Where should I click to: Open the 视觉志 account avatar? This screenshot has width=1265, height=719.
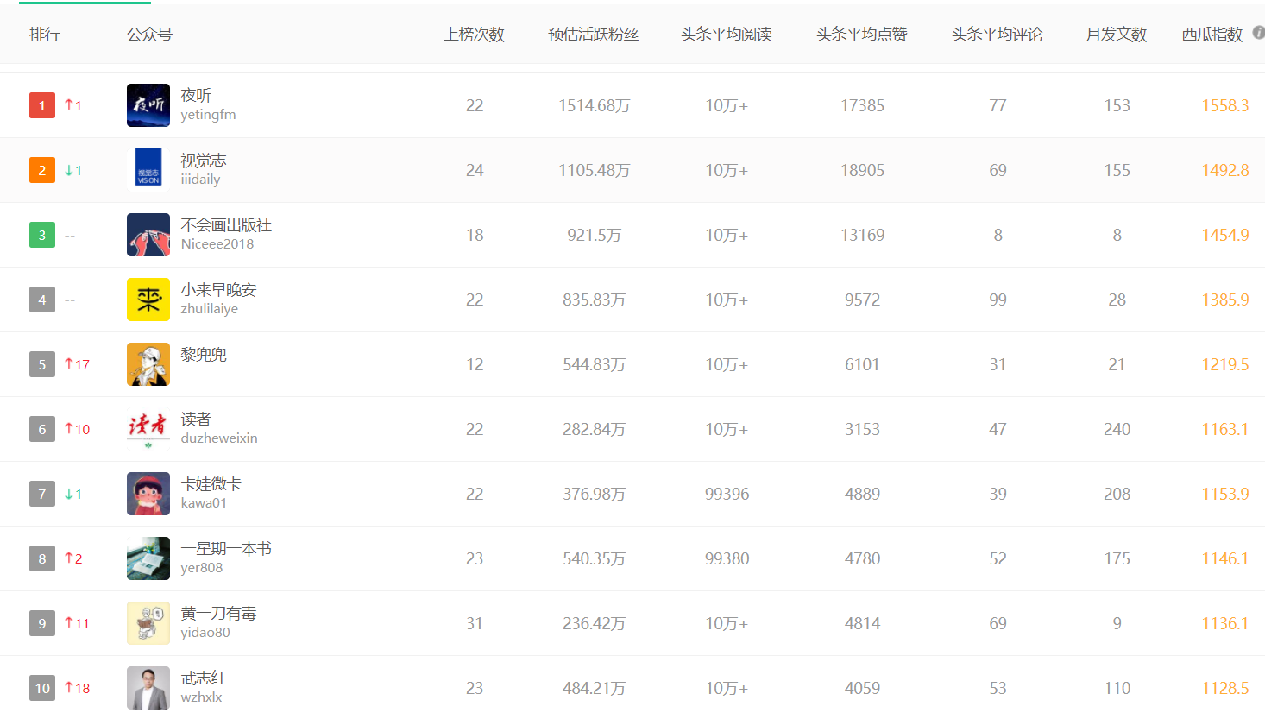point(148,170)
